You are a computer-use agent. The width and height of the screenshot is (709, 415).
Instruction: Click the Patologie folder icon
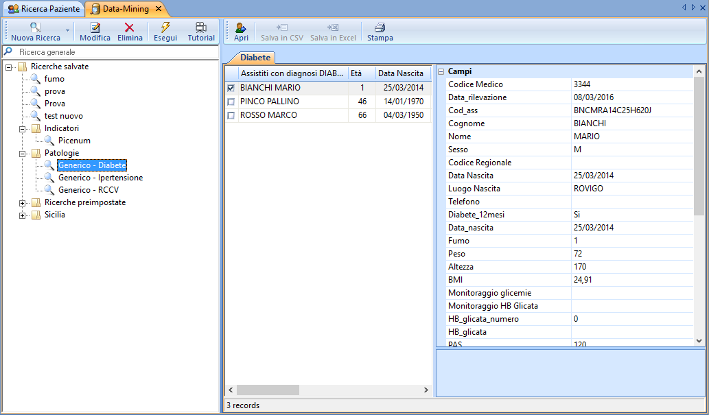36,154
